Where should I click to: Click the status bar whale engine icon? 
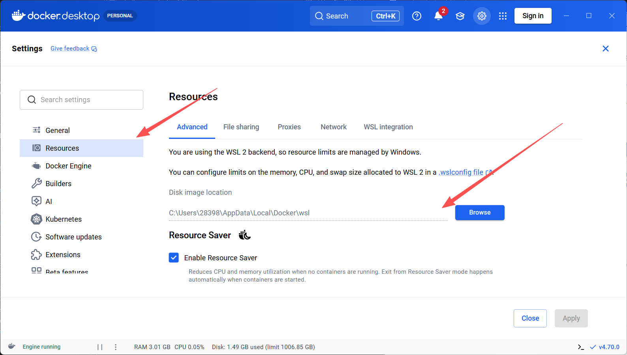[12, 346]
